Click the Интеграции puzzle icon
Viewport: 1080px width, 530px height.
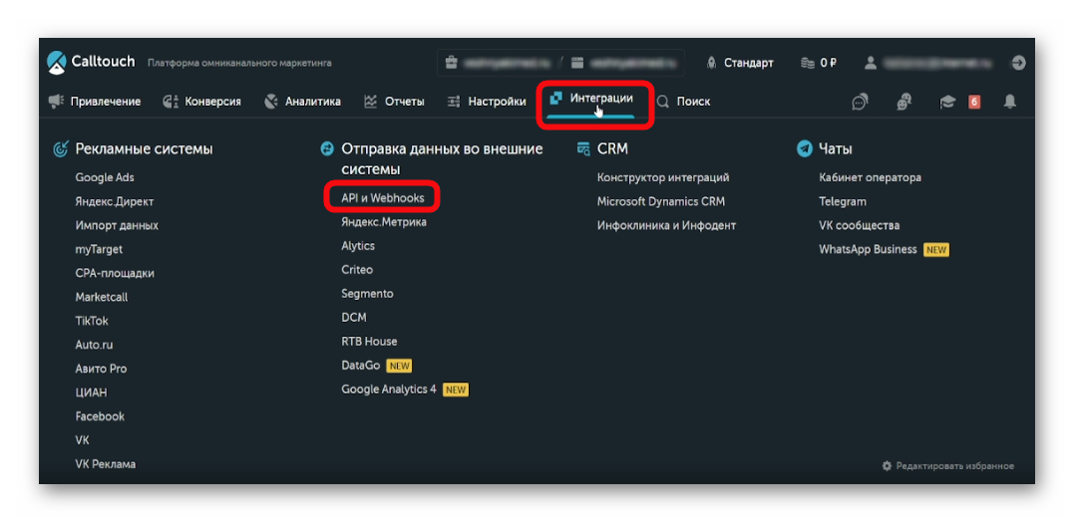[555, 99]
